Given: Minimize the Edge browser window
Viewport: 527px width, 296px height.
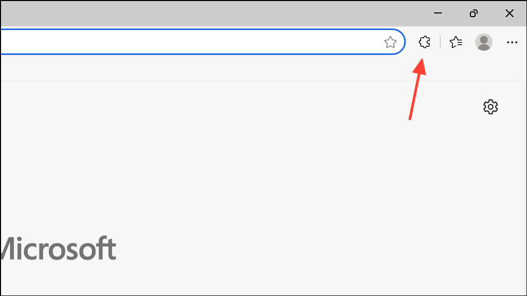Looking at the screenshot, I should [438, 13].
